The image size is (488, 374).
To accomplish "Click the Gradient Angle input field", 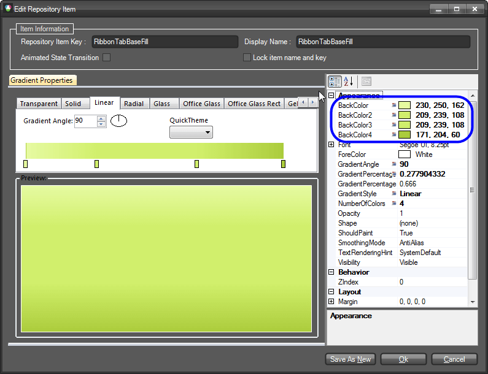I will click(x=86, y=121).
